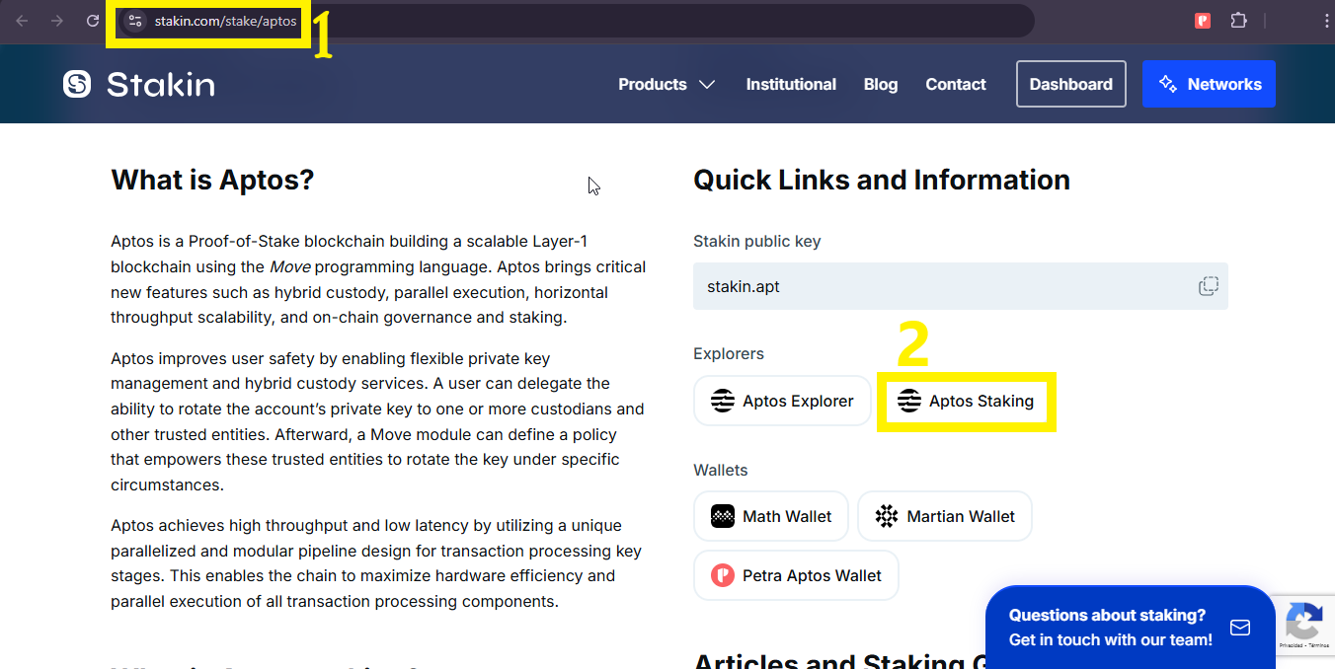Screen dimensions: 1335x669
Task: Click the Stakin public key label
Action: (757, 241)
